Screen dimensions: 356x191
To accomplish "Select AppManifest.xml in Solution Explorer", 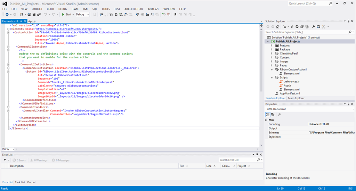I will click(290, 93).
